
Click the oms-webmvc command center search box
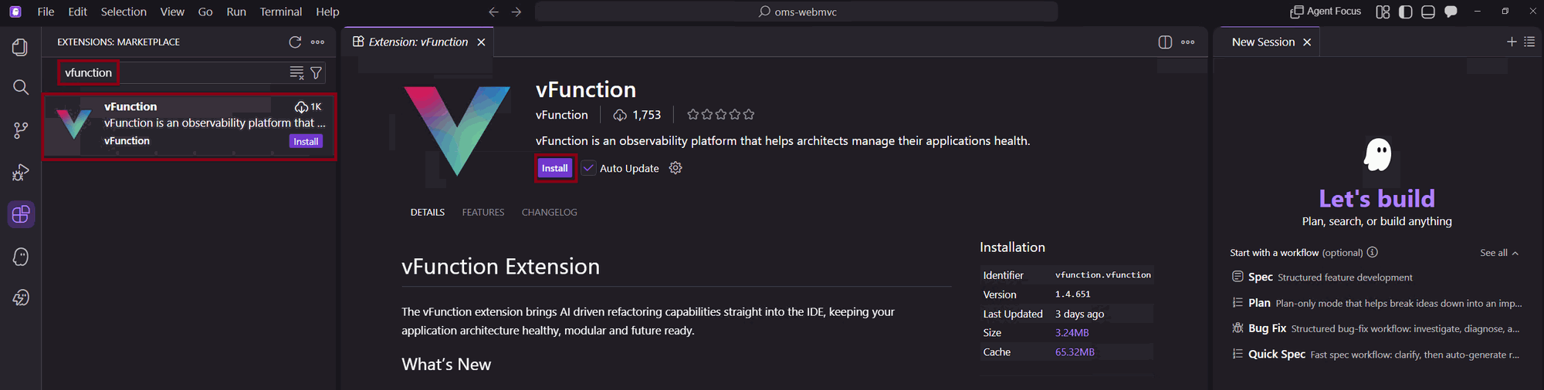(x=796, y=12)
